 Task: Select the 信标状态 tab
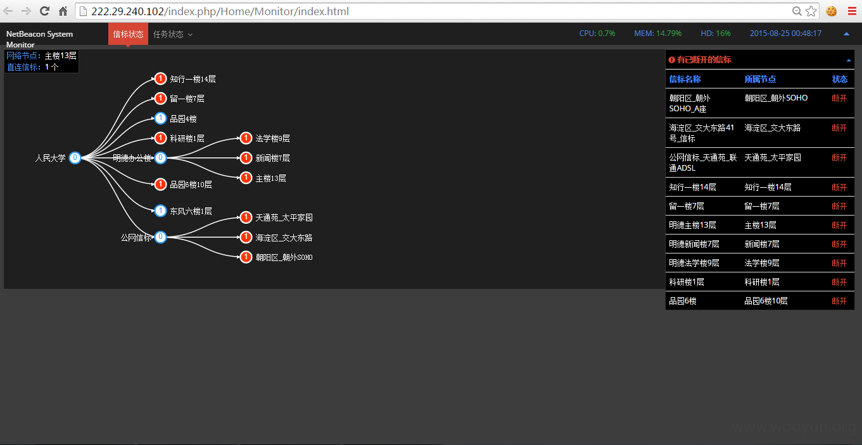[x=128, y=34]
